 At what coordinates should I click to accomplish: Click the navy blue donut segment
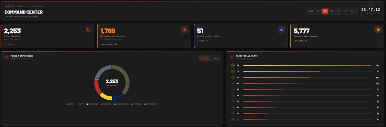pos(119,96)
